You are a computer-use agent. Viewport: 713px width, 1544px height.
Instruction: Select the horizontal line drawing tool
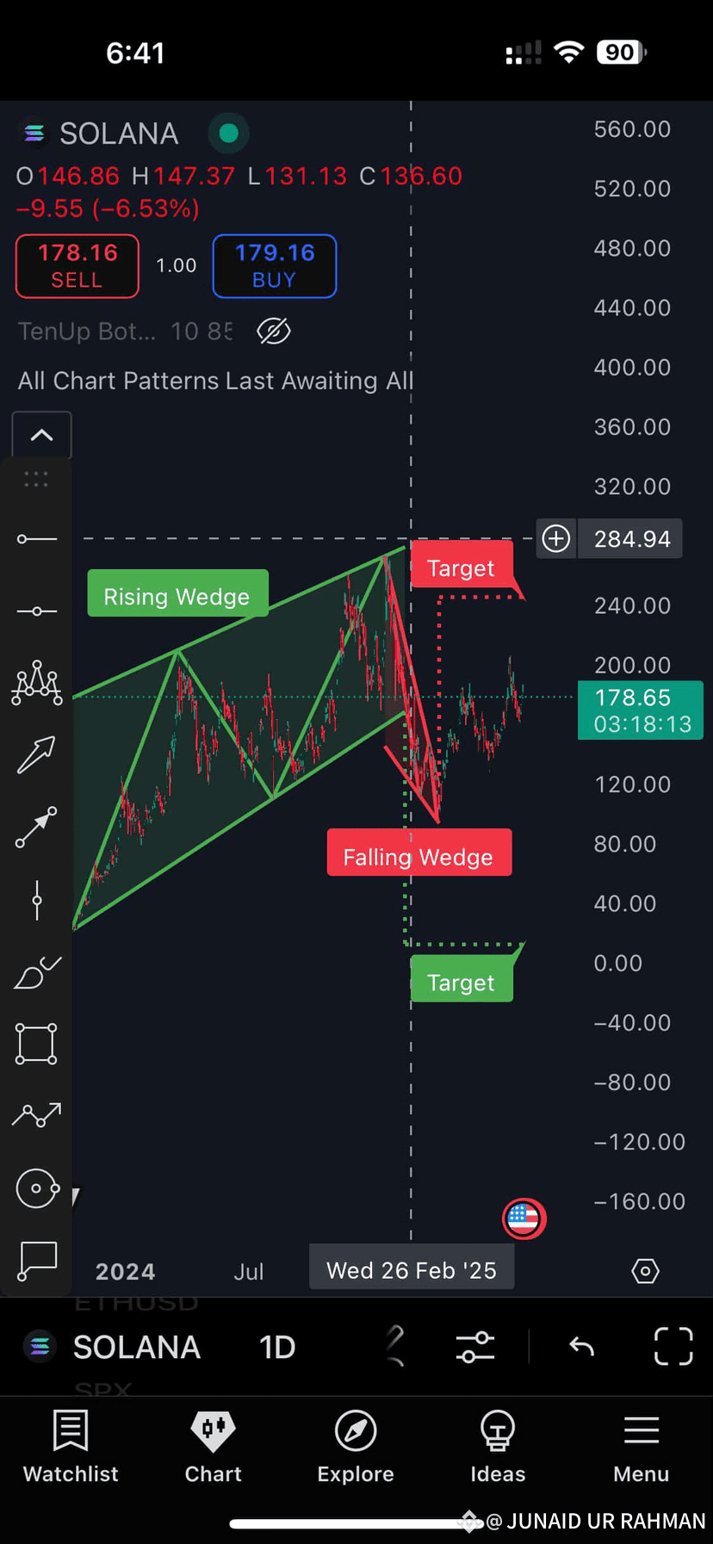pyautogui.click(x=37, y=611)
